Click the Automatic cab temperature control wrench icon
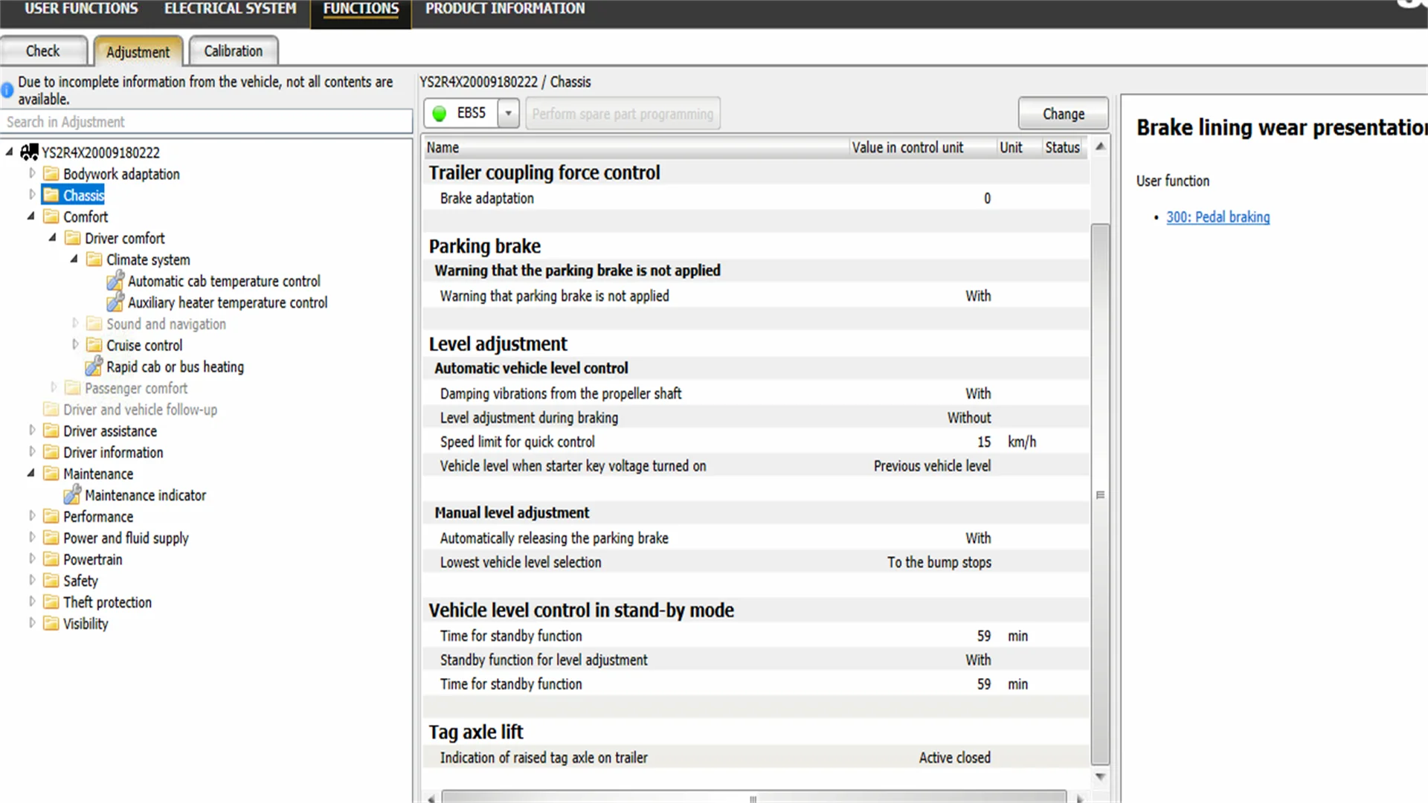Image resolution: width=1428 pixels, height=803 pixels. click(115, 281)
